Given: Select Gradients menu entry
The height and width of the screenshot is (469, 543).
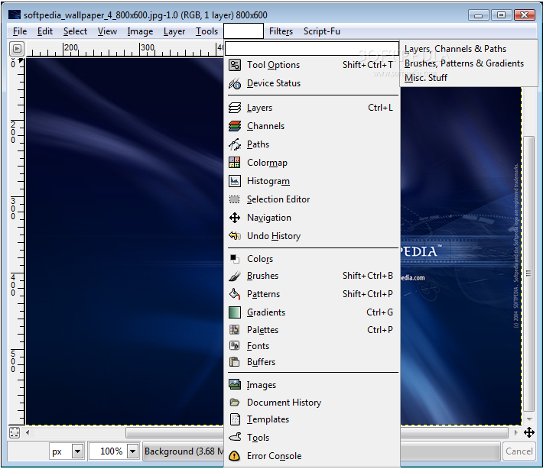Looking at the screenshot, I should tap(313, 312).
